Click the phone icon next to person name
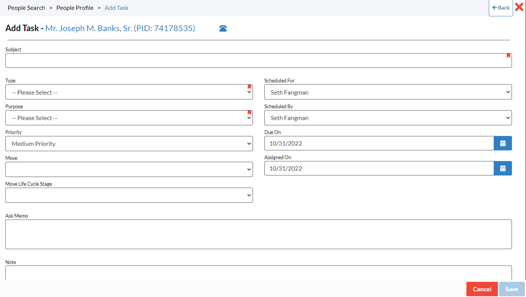Screen dimensions: 526x297 pos(223,28)
